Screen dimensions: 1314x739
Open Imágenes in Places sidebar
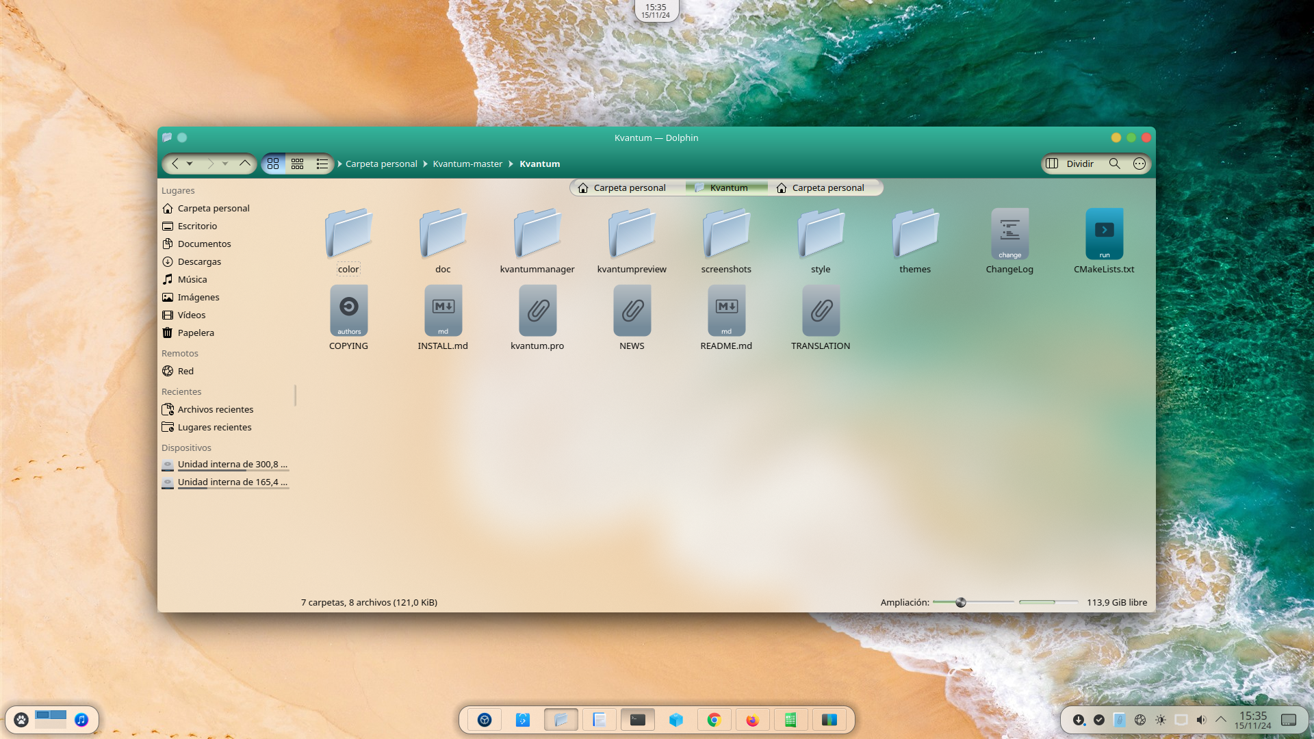click(x=226, y=297)
